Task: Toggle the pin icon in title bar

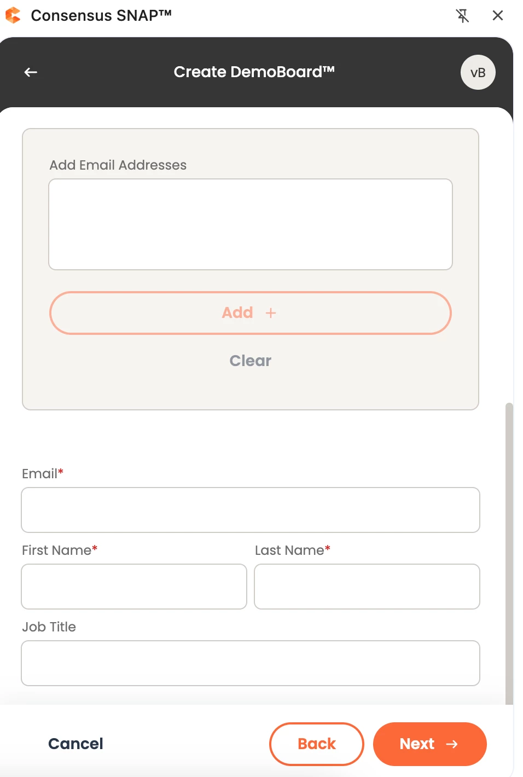Action: [x=462, y=16]
